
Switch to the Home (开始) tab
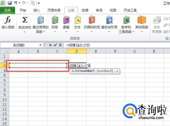23,10
